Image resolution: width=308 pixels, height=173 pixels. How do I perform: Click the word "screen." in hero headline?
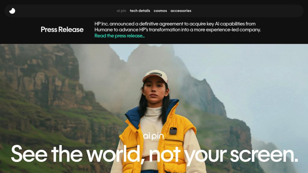tap(264, 155)
